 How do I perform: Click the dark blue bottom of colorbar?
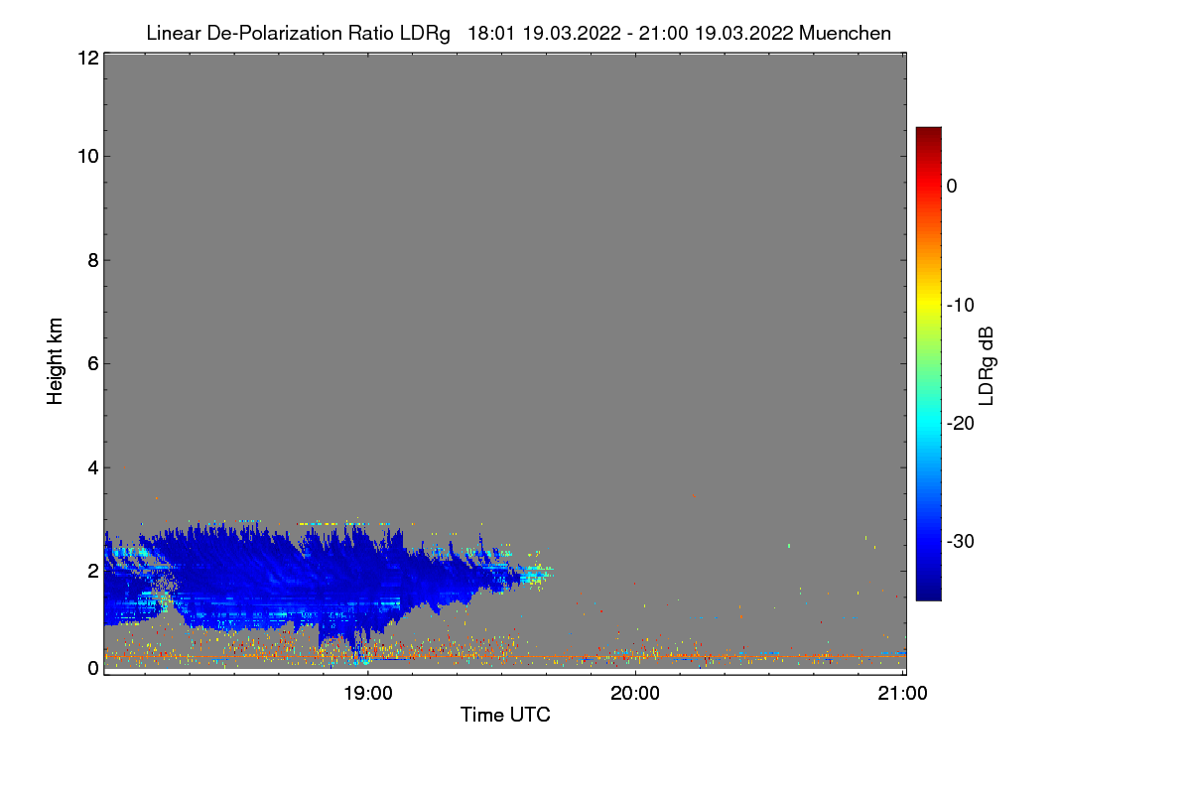tap(928, 593)
